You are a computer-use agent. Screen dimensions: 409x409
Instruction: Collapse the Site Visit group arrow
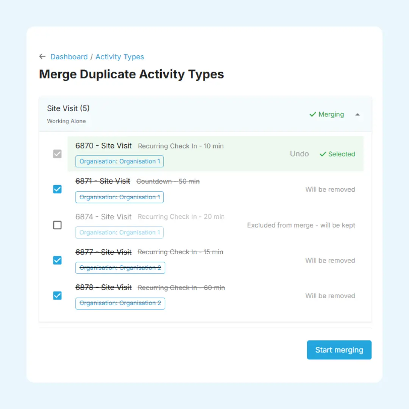click(357, 114)
